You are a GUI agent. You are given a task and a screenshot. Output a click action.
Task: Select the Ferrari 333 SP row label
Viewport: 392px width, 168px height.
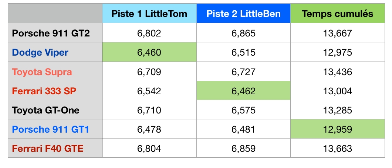pos(44,91)
